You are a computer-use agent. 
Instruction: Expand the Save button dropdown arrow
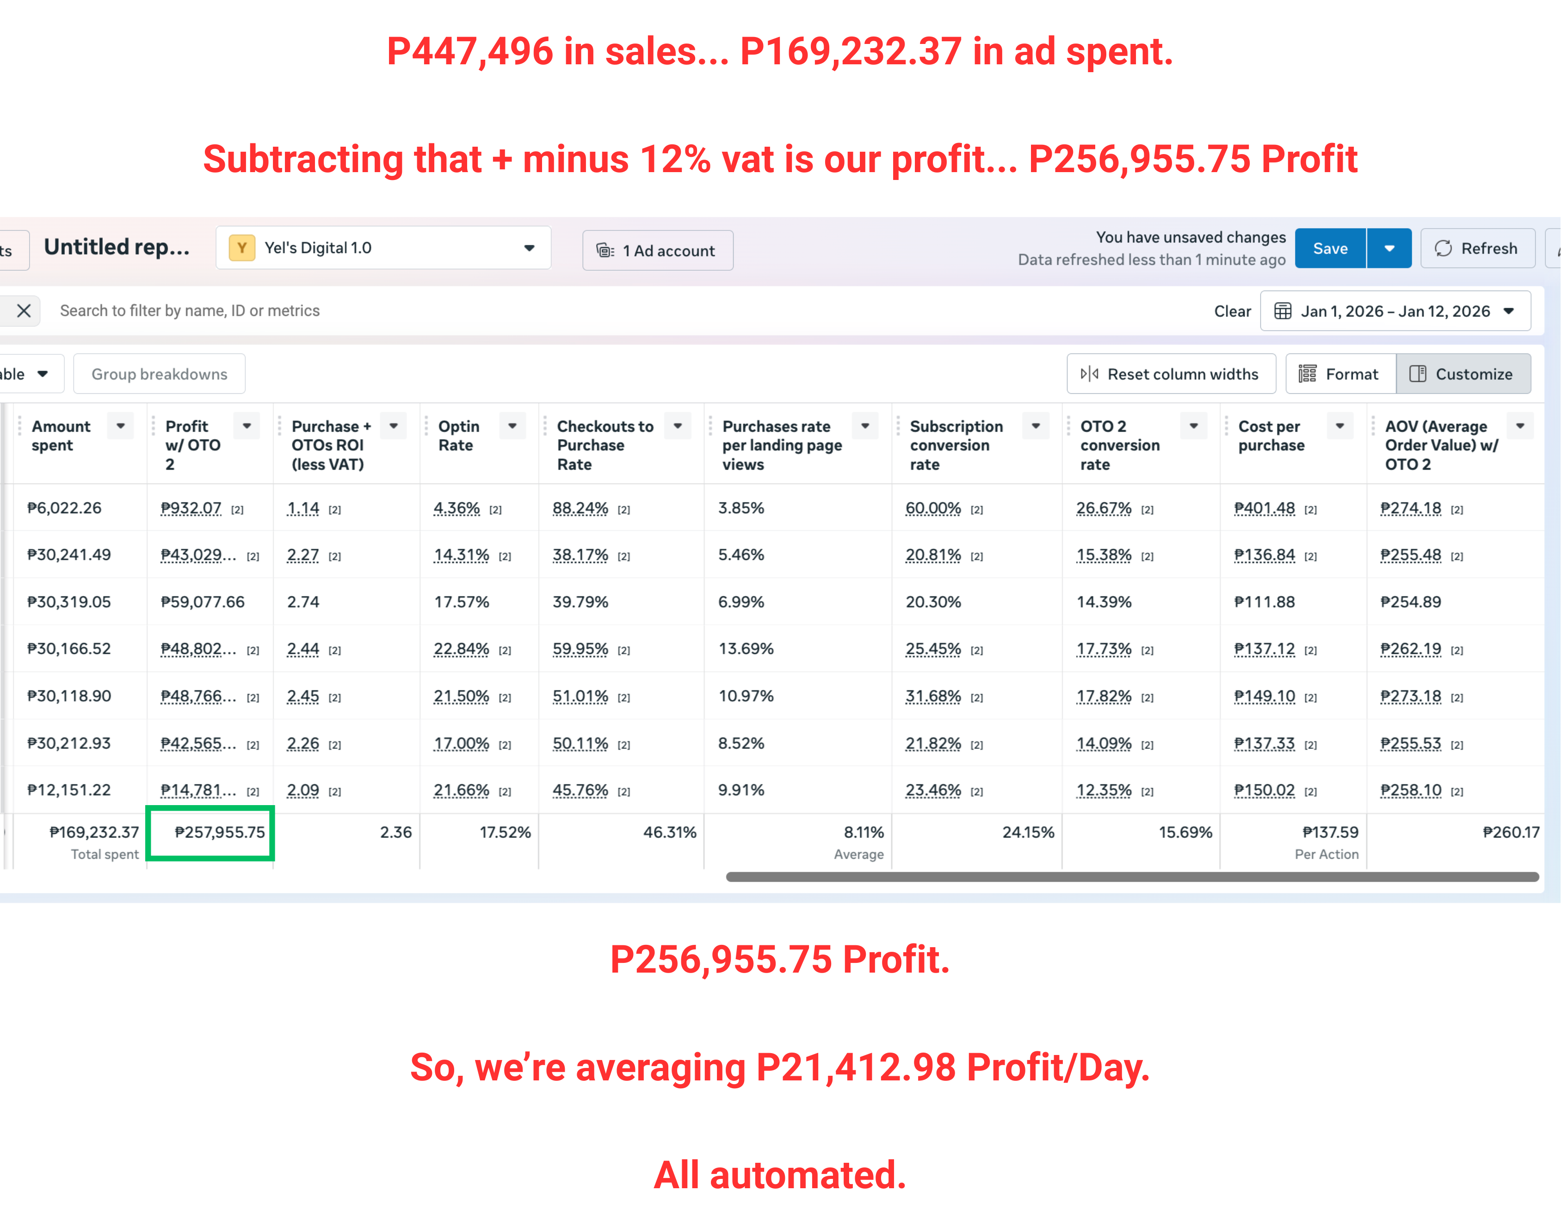1388,248
